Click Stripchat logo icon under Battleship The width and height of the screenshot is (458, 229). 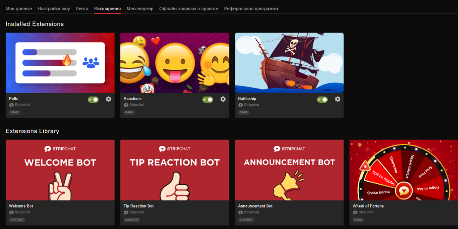[x=240, y=105]
